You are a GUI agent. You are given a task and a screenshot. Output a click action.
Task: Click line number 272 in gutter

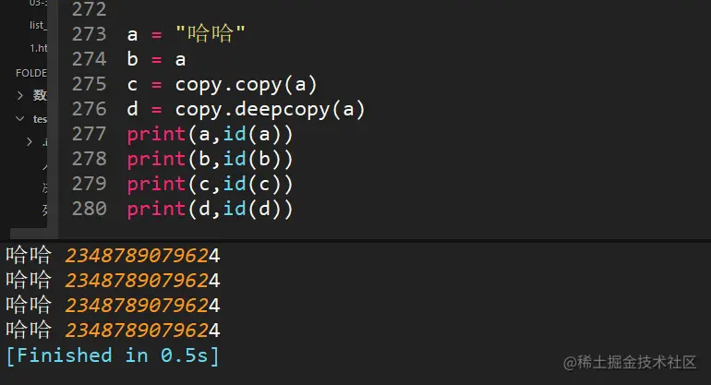click(x=90, y=9)
